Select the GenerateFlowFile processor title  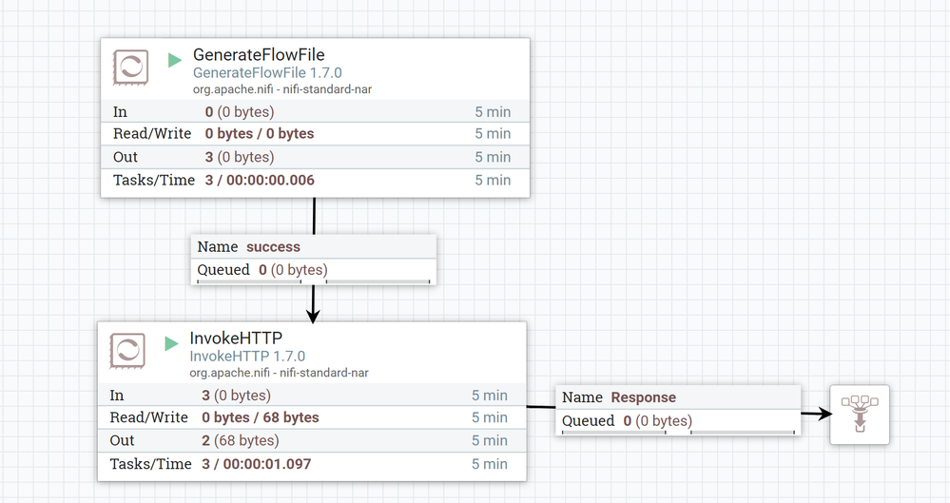click(x=259, y=55)
